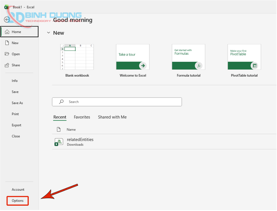
Task: Click the magnifier icon in Search box
Action: point(62,102)
